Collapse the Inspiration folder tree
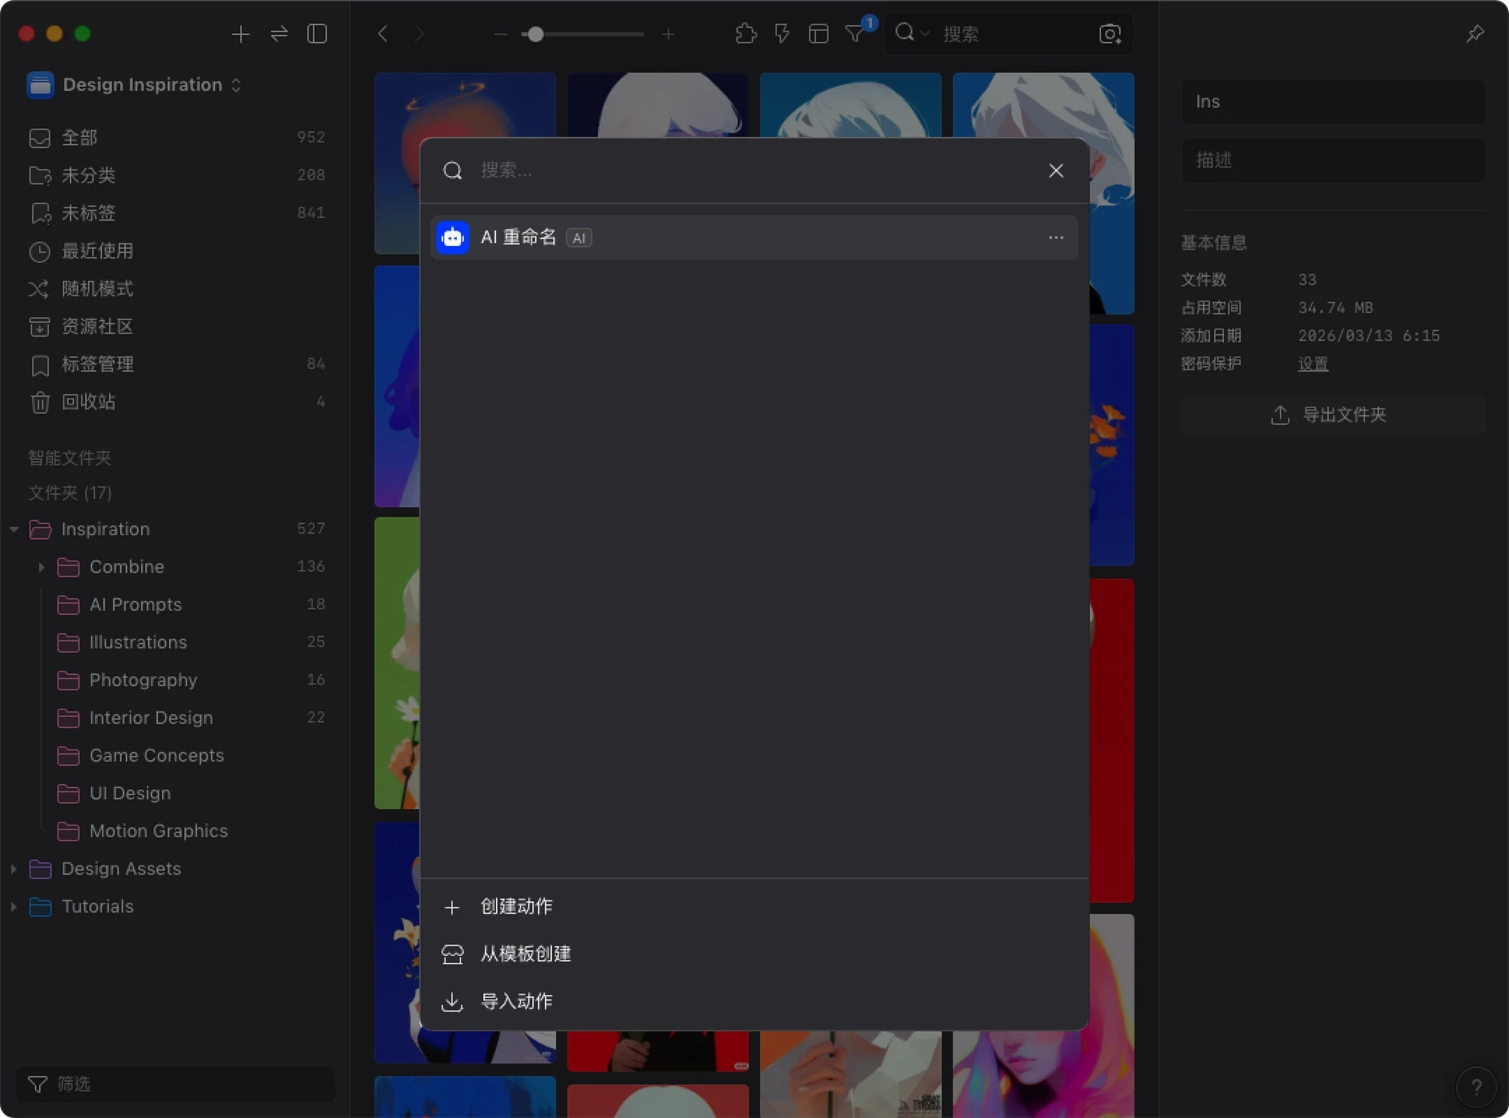 tap(13, 529)
